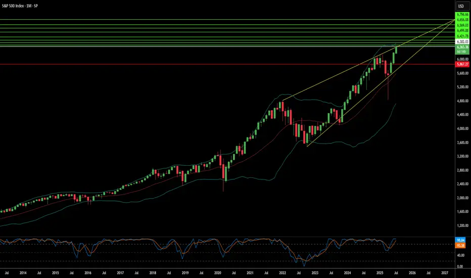Select the 6,796.66 green price label
The image size is (471, 278).
[x=462, y=15]
